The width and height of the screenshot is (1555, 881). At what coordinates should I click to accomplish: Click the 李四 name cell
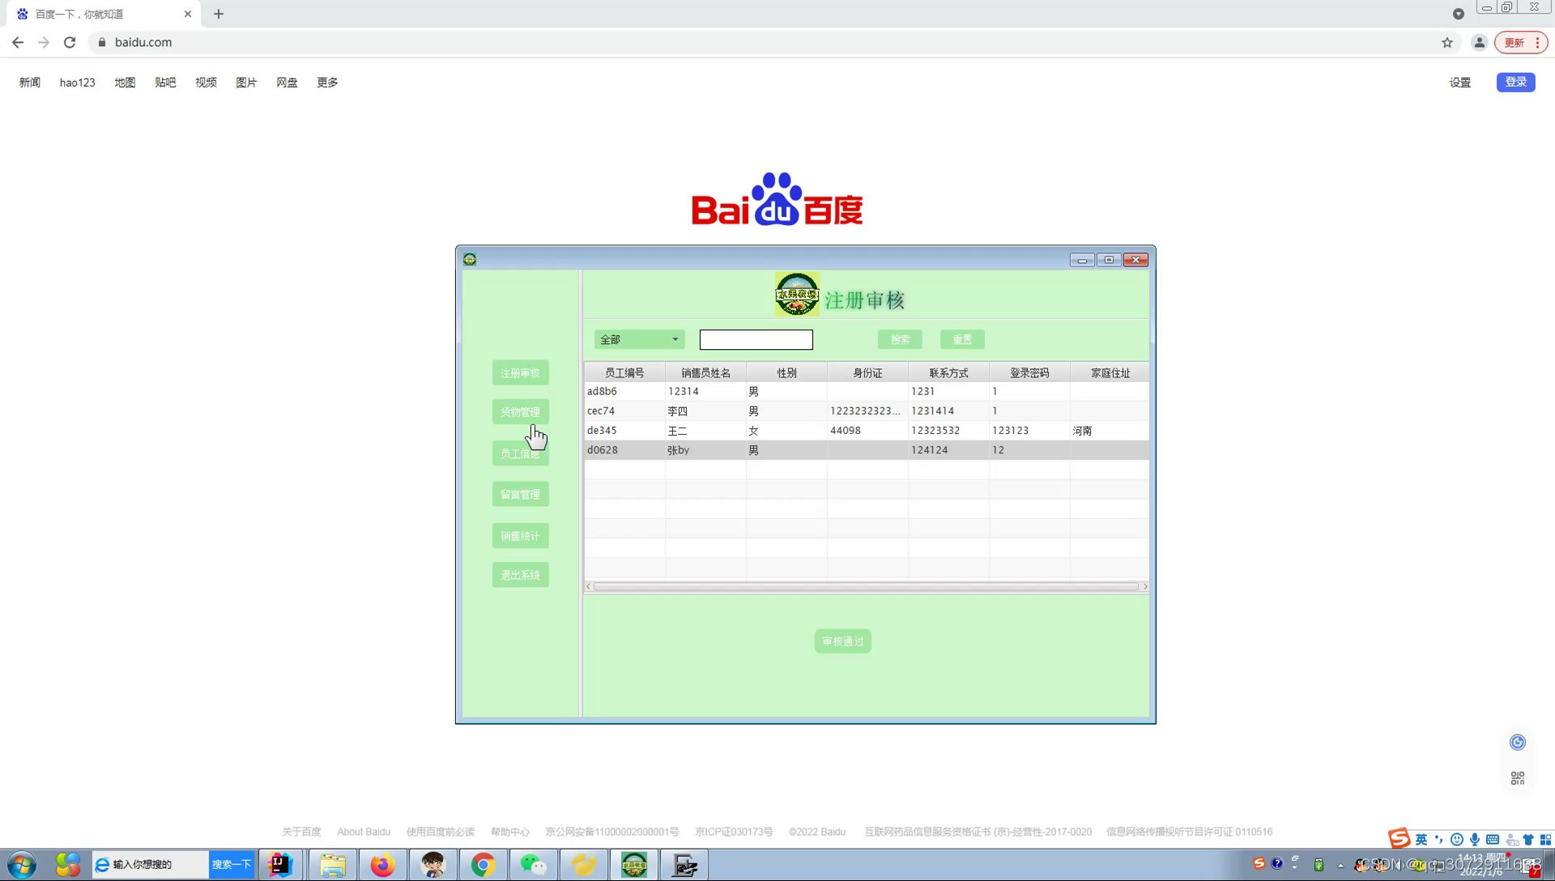705,411
